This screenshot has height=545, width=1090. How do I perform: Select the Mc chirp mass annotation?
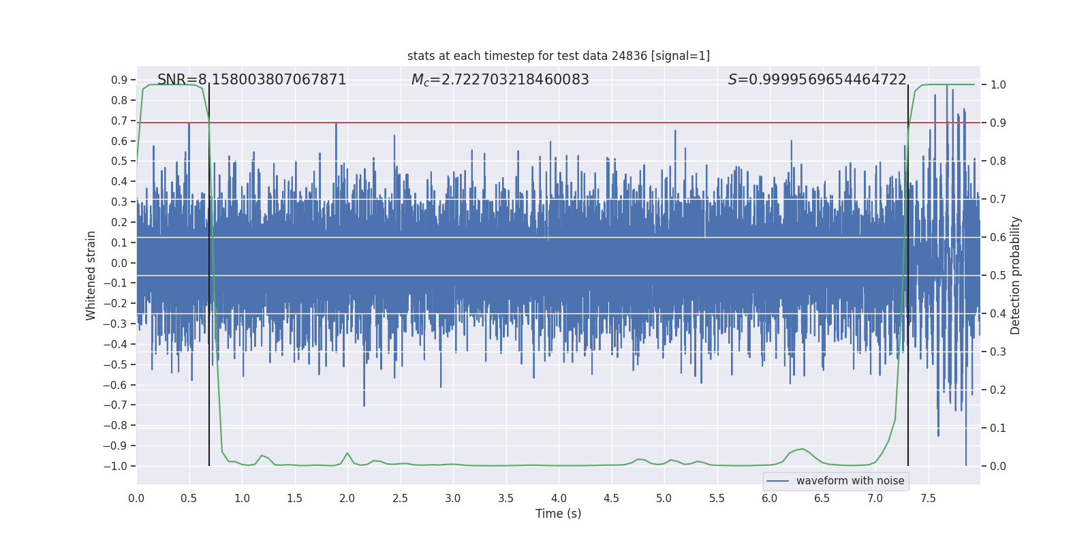coord(500,80)
